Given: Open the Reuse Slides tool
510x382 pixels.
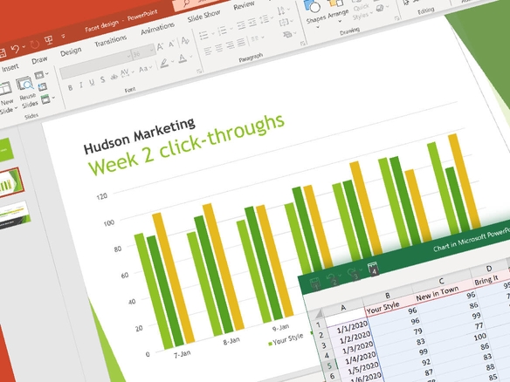Looking at the screenshot, I should coord(27,92).
